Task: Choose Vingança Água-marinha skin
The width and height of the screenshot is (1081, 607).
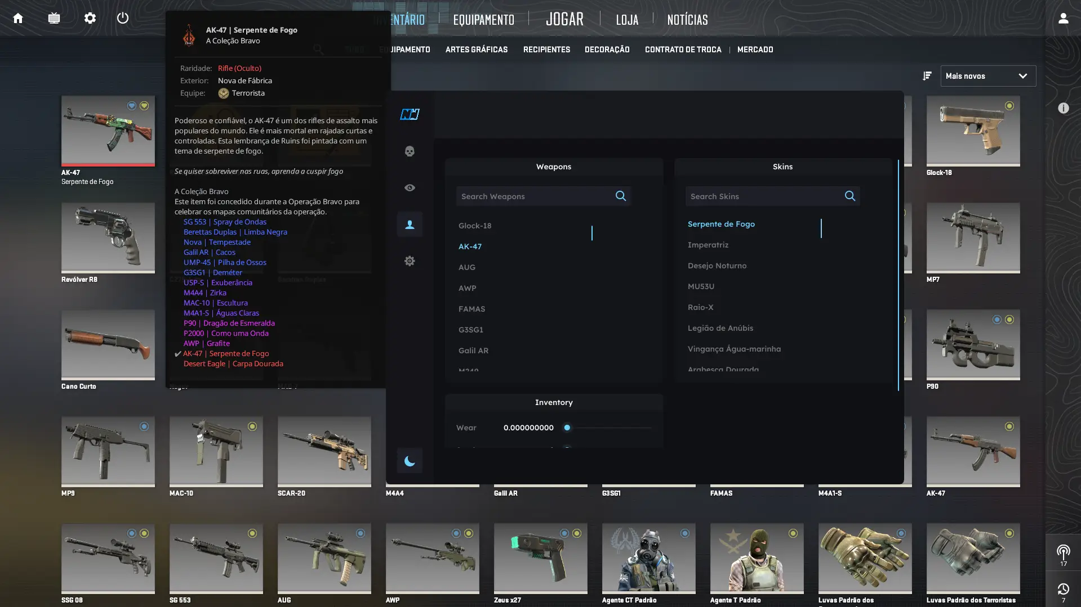Action: click(734, 349)
